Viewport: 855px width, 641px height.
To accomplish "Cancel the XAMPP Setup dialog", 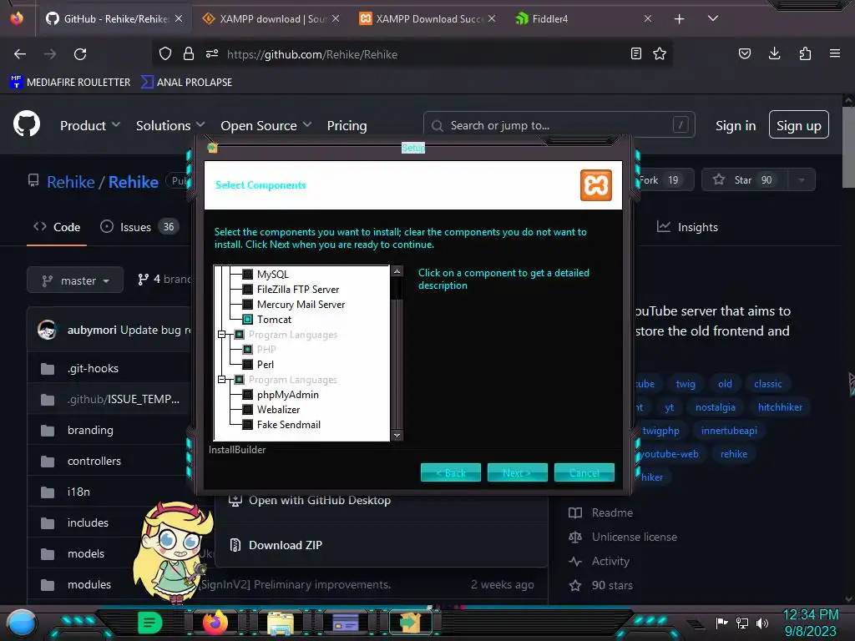I will click(x=584, y=472).
